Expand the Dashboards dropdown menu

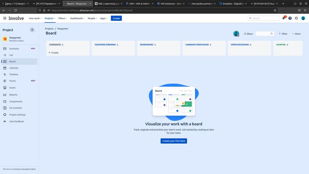click(x=77, y=18)
